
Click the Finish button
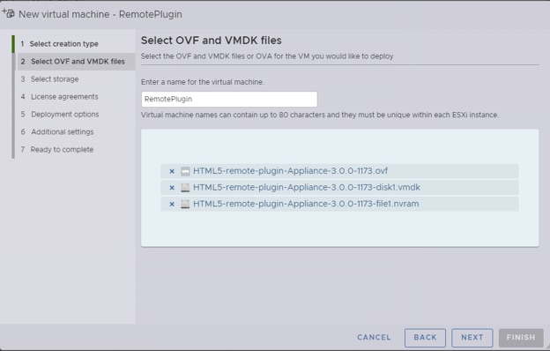[x=521, y=338]
